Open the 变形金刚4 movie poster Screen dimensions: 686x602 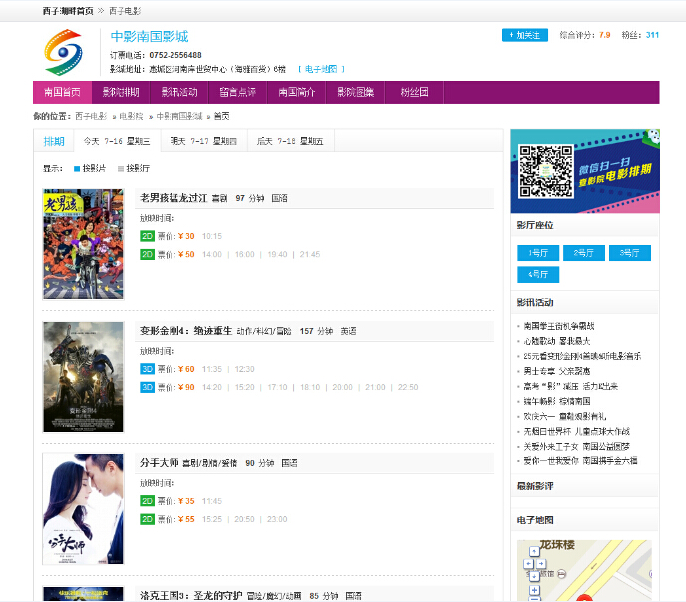[83, 377]
